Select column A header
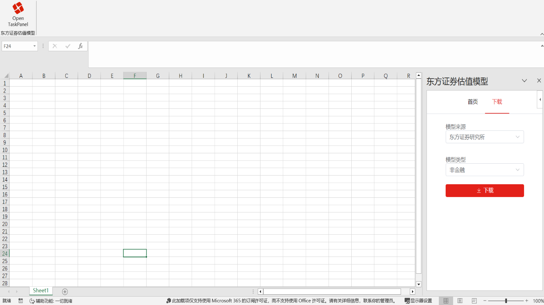 point(21,76)
